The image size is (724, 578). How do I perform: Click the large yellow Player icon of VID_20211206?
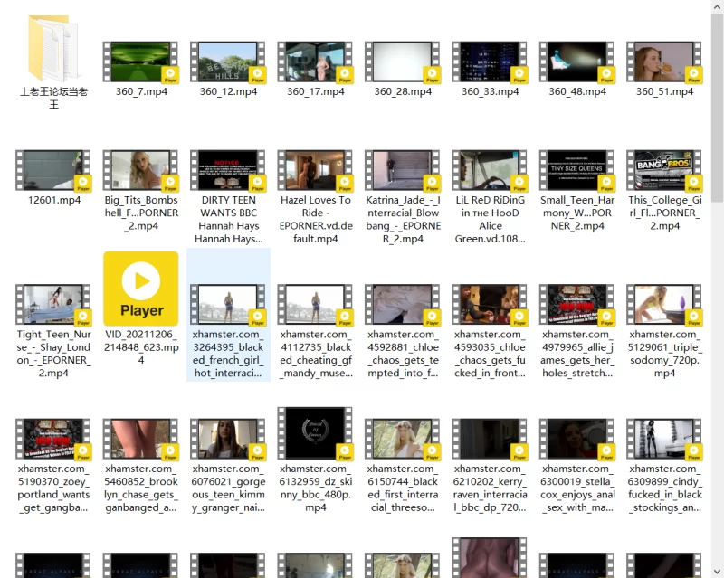coord(141,289)
